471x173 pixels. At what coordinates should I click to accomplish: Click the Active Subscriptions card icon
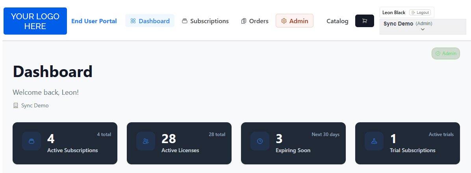click(x=32, y=141)
